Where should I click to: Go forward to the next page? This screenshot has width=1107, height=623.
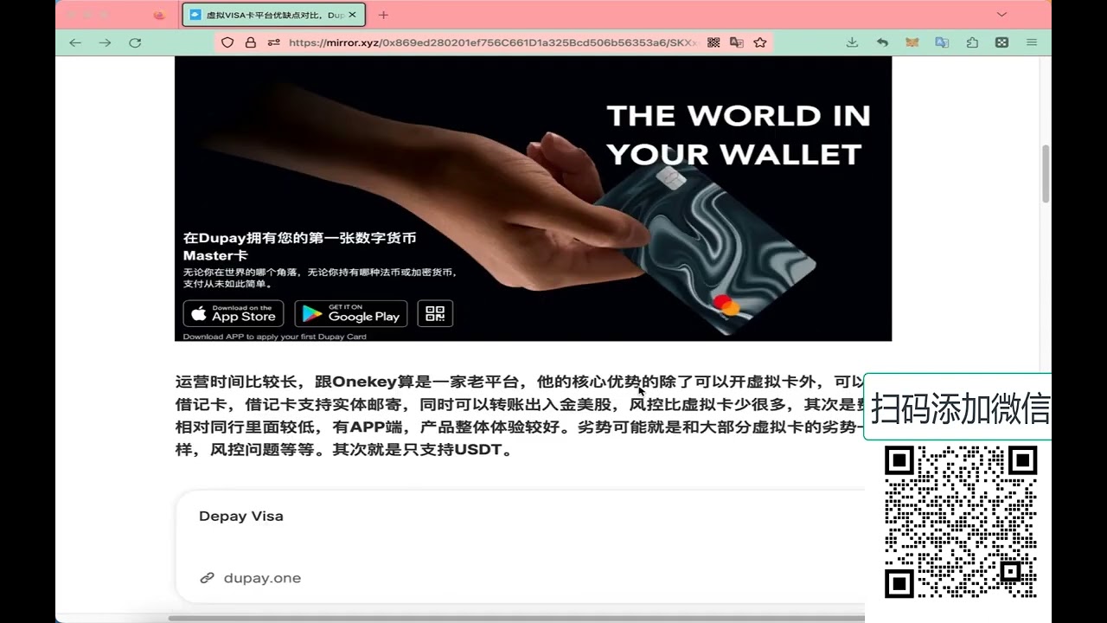click(105, 42)
